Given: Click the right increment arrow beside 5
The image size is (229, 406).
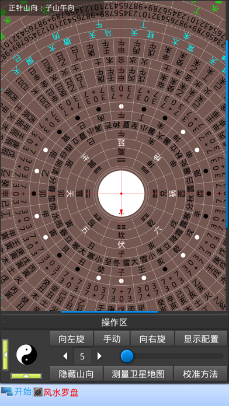Looking at the screenshot, I should [x=99, y=356].
